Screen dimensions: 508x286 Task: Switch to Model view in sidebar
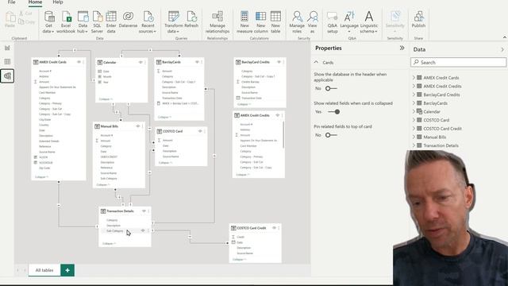tap(7, 76)
